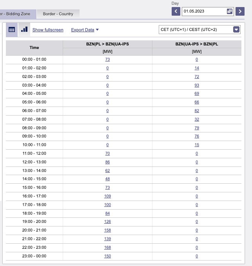This screenshot has height=266, width=252.
Task: Open the 73 MW value at 00:00 - 01:00
Action: [107, 60]
